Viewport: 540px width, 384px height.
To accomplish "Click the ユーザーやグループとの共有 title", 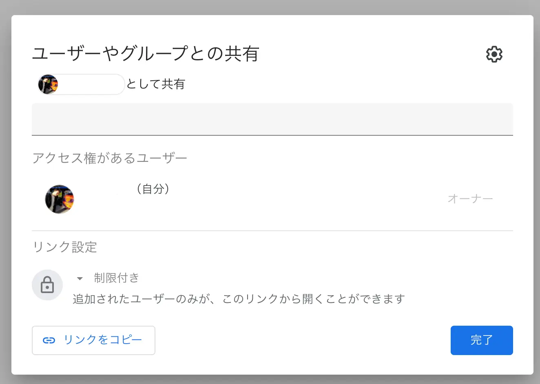I will [146, 53].
